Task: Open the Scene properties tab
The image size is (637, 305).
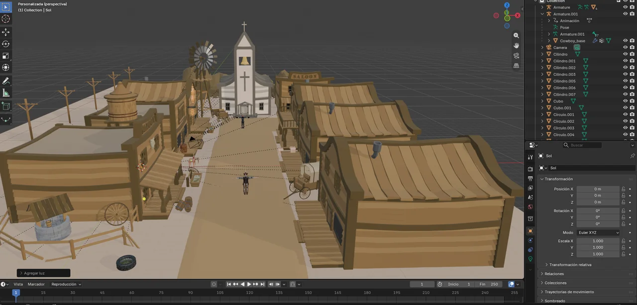Action: 531,198
